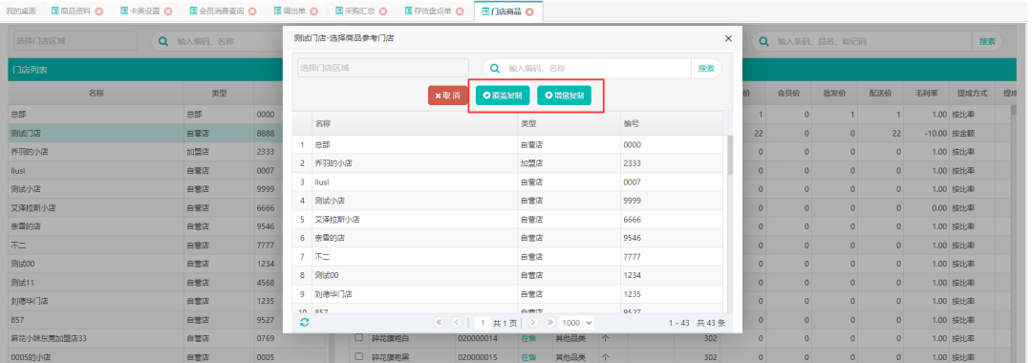Open 选择门店区域 dropdown in the dialog
The image size is (1032, 363).
pos(383,68)
